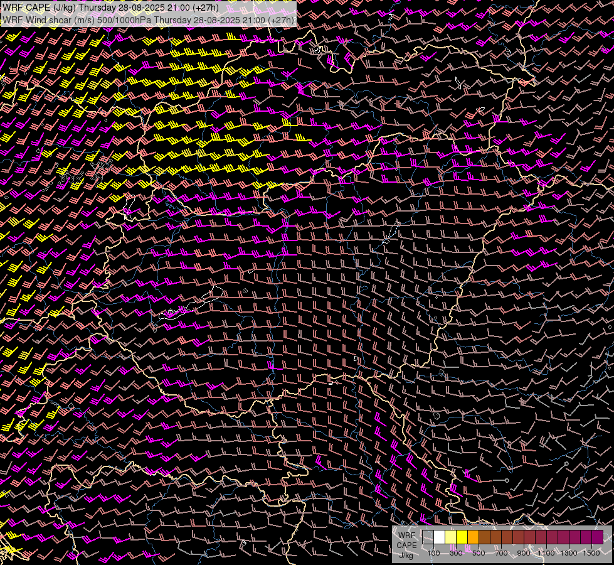Viewport: 614px width, 565px height.
Task: Click the 'J/kg' unit label in legend
Action: tap(406, 556)
